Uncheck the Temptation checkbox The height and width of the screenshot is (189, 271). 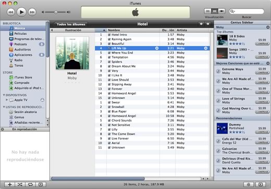click(109, 57)
